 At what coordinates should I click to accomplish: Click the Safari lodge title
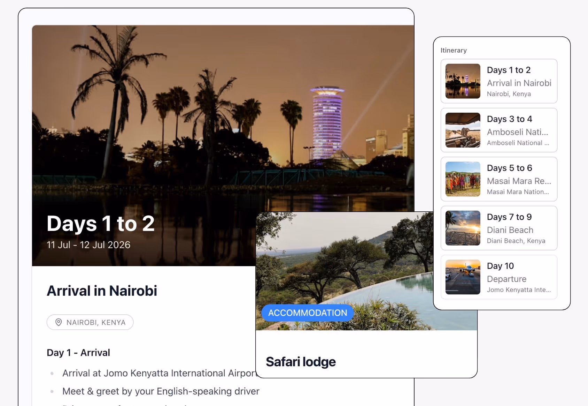click(x=301, y=362)
